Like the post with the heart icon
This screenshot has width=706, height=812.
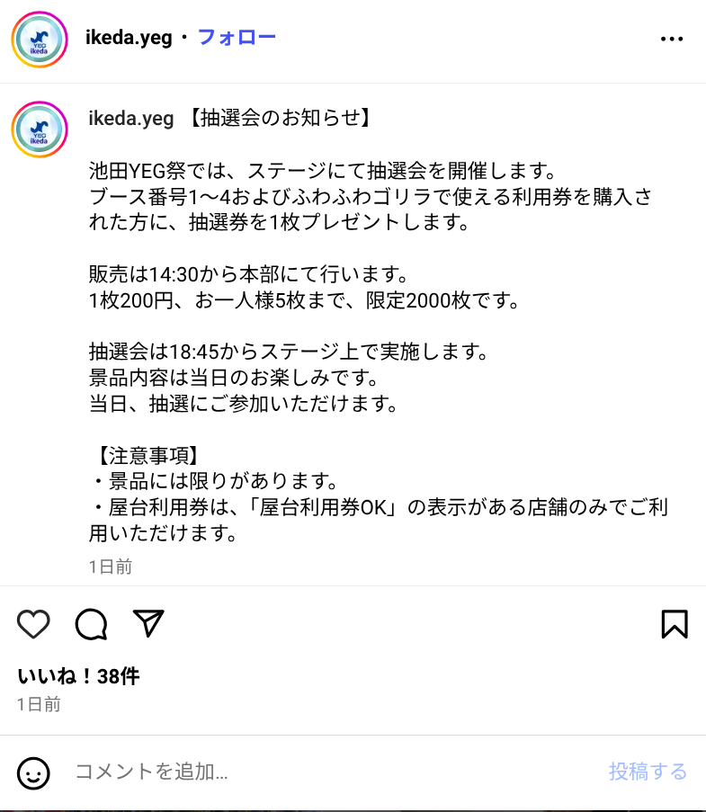tap(33, 623)
